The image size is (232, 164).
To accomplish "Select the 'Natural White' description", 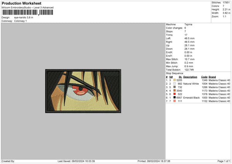I will click(x=191, y=84).
